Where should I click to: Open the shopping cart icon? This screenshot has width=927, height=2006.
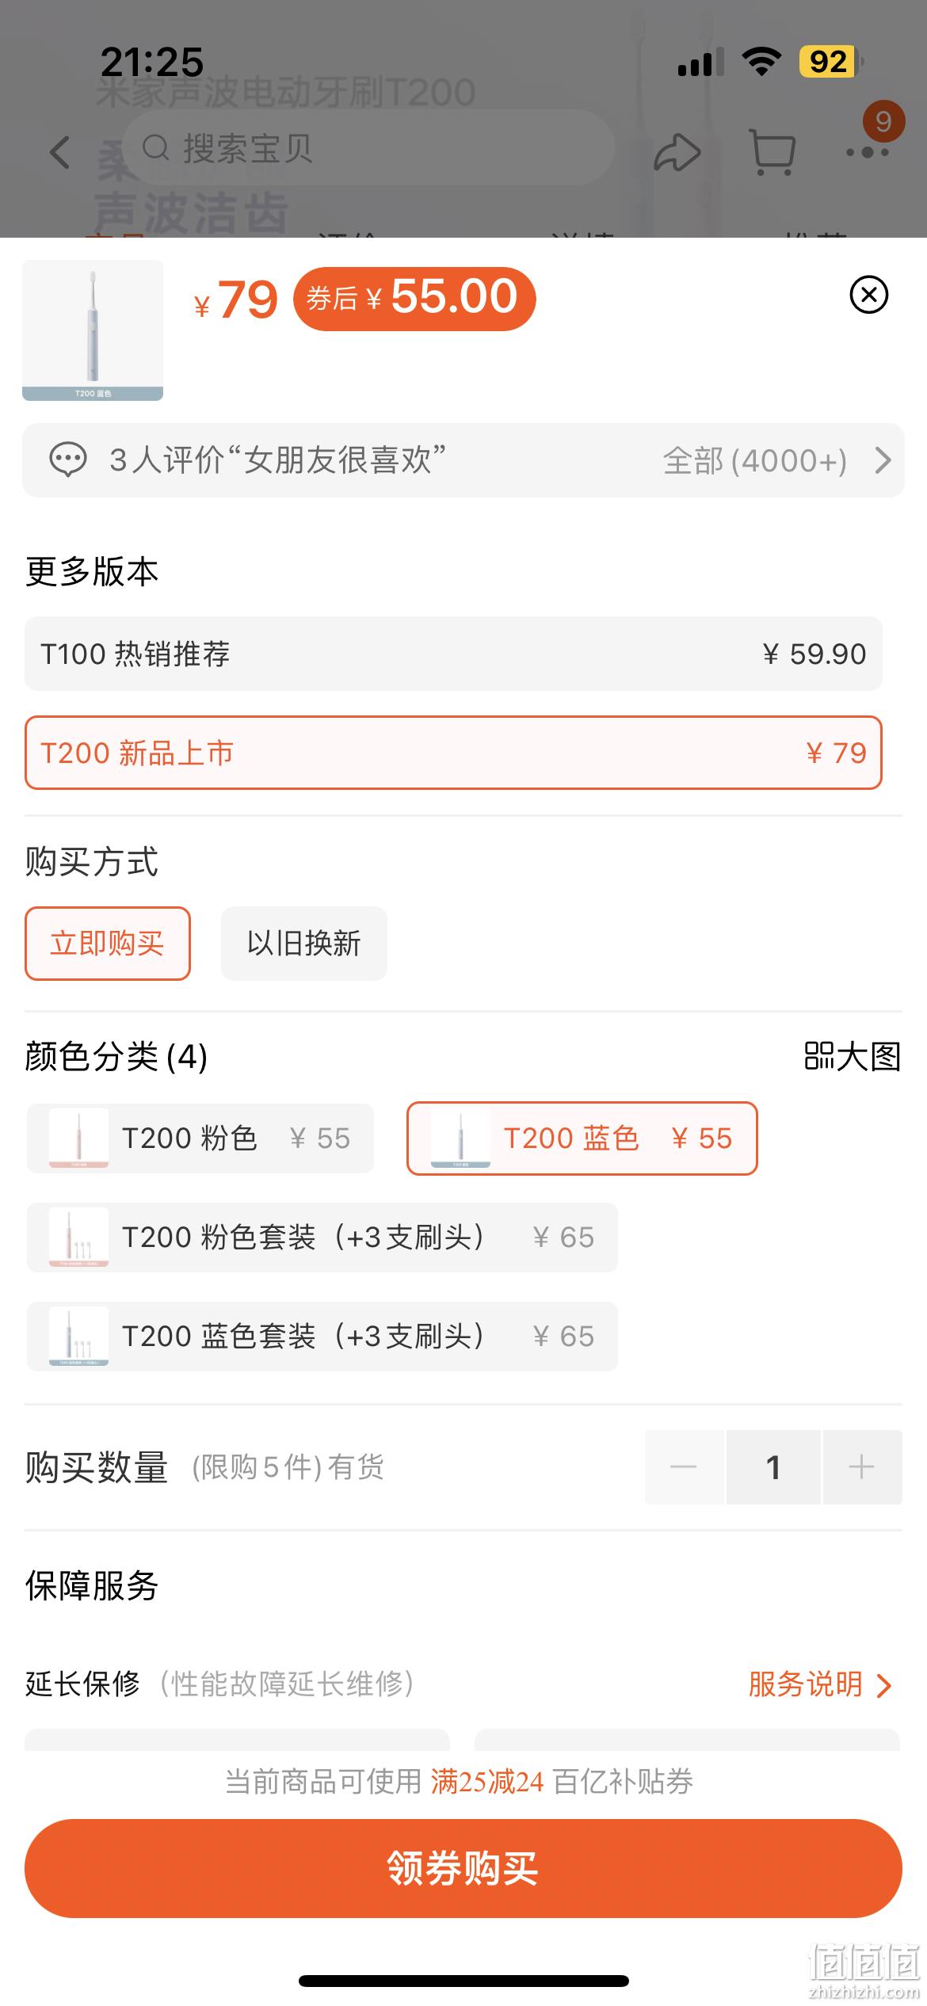click(771, 151)
